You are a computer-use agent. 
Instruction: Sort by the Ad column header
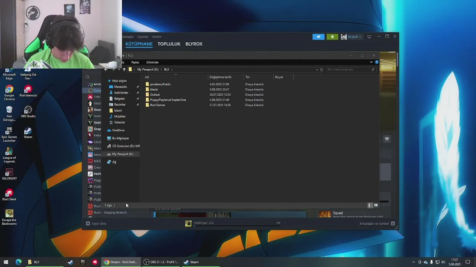tap(176, 77)
